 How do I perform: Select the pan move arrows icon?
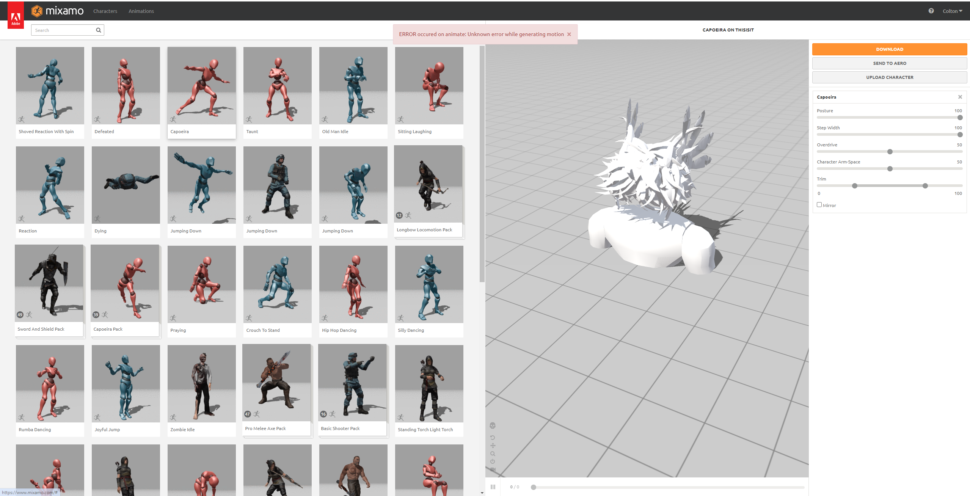(493, 446)
